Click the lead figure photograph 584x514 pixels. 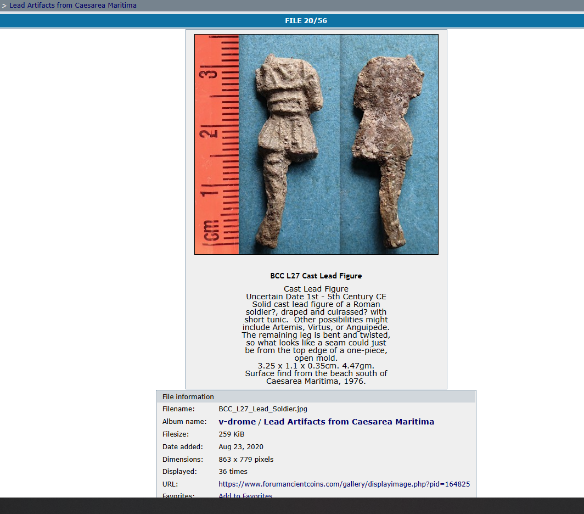(x=316, y=144)
